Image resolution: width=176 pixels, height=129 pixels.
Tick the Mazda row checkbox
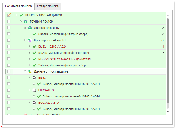[x=9, y=53]
